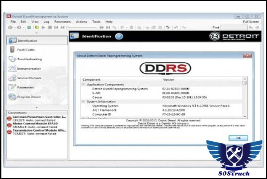Select the Service Routines gear icon
The image size is (267, 179).
coord(12,78)
